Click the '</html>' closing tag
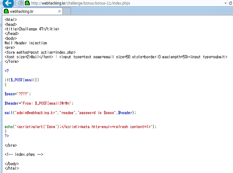This screenshot has width=233, height=173. tap(12, 168)
